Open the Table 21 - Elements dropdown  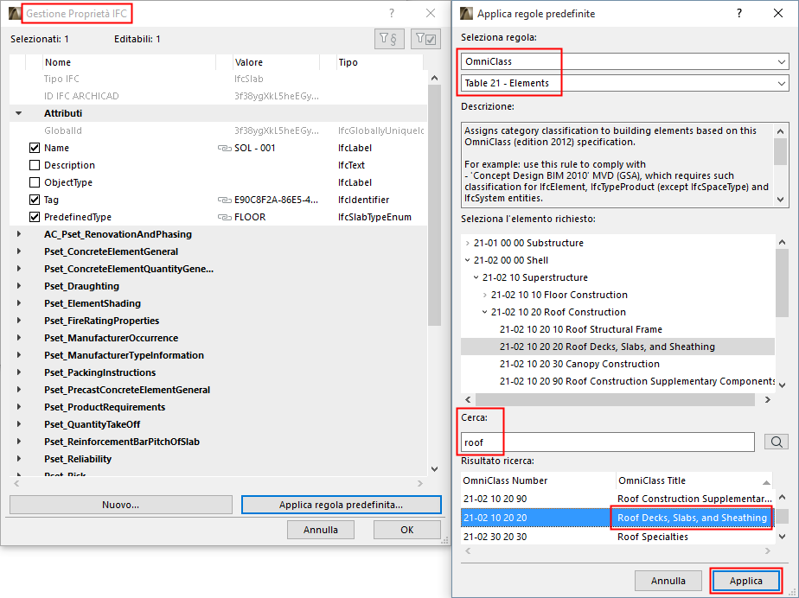624,83
